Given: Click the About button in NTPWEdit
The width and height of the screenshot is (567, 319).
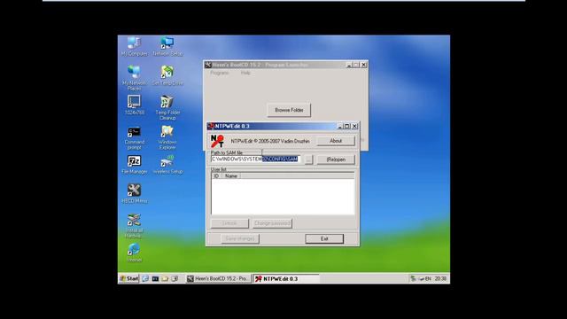Looking at the screenshot, I should pos(336,141).
